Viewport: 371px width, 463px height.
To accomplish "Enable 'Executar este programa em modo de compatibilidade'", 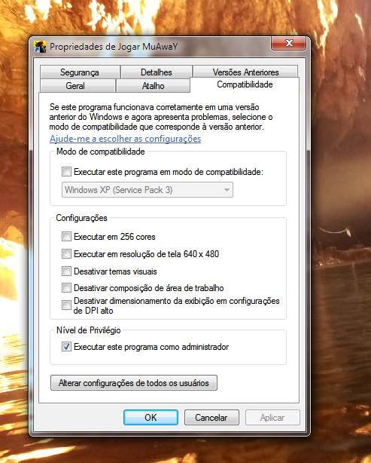I will [x=66, y=172].
